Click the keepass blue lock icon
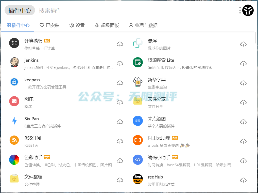Image resolution: width=258 pixels, height=193 pixels. 14,82
